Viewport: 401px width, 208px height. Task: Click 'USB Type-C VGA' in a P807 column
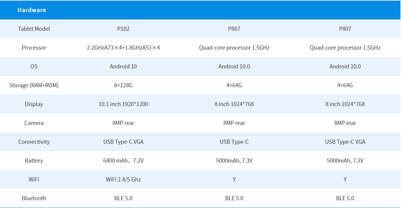[345, 142]
